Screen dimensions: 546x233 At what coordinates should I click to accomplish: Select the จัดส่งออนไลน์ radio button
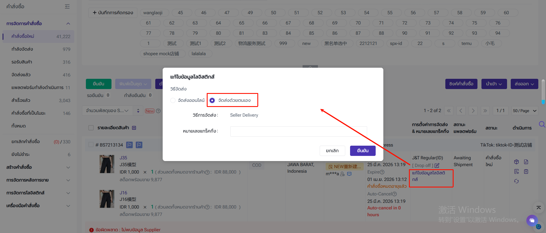click(x=173, y=100)
